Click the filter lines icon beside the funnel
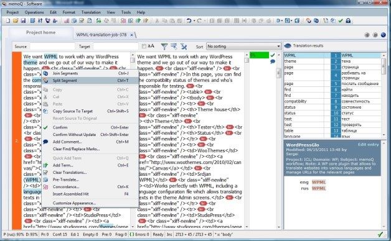This screenshot has height=241, width=391. (x=174, y=46)
